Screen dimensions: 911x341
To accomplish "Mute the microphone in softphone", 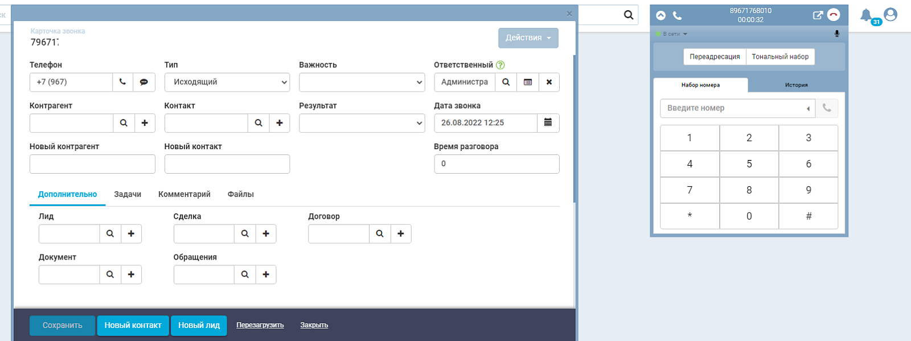I will (x=837, y=34).
